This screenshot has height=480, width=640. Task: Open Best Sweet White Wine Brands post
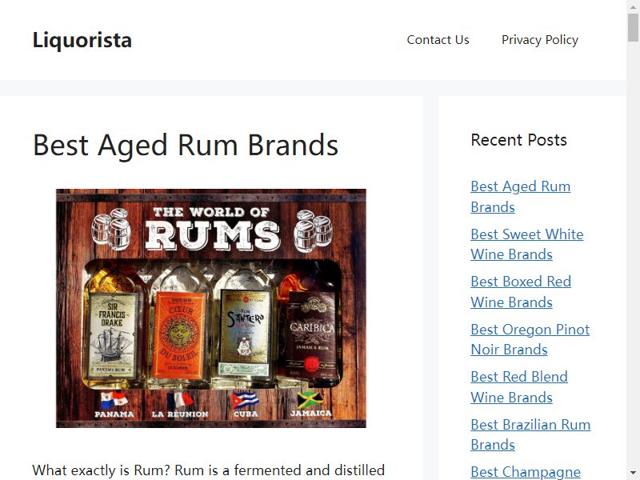527,244
